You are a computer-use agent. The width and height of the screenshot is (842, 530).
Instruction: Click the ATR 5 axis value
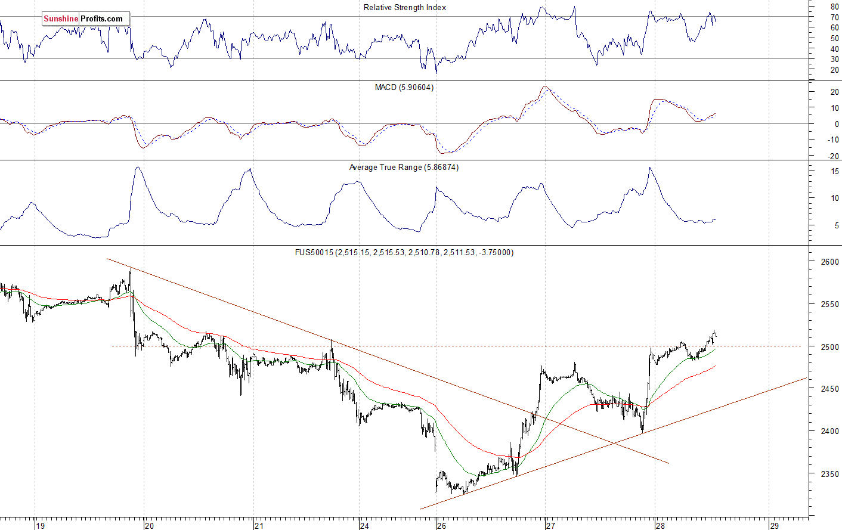point(837,226)
